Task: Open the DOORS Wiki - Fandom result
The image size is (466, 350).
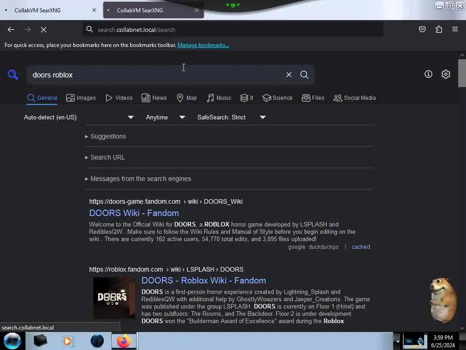Action: pyautogui.click(x=134, y=213)
